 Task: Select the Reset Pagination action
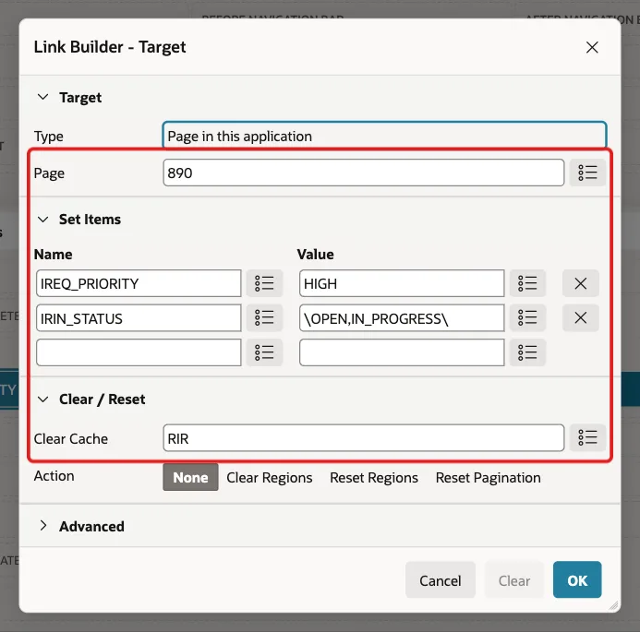coord(489,478)
